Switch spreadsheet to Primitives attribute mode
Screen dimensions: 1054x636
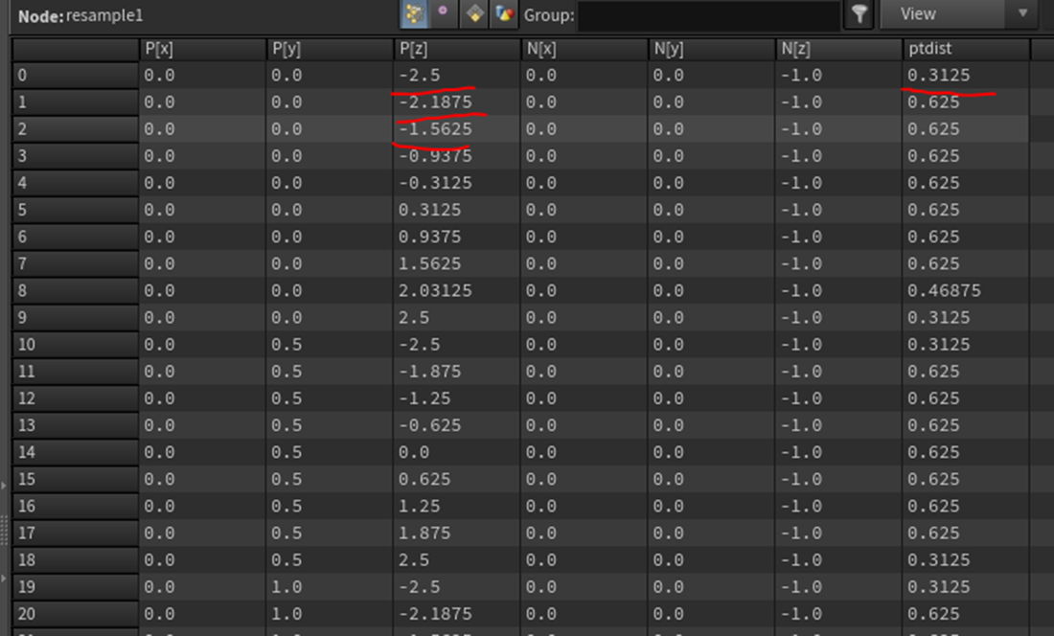(x=474, y=14)
